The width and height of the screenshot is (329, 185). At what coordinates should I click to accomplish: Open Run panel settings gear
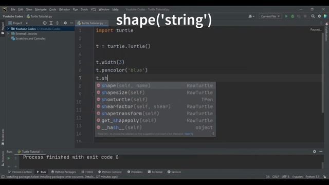coord(315,152)
